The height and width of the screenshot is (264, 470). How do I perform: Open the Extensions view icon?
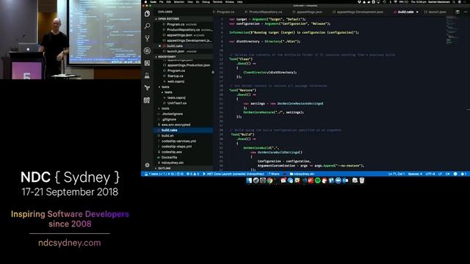pyautogui.click(x=147, y=63)
